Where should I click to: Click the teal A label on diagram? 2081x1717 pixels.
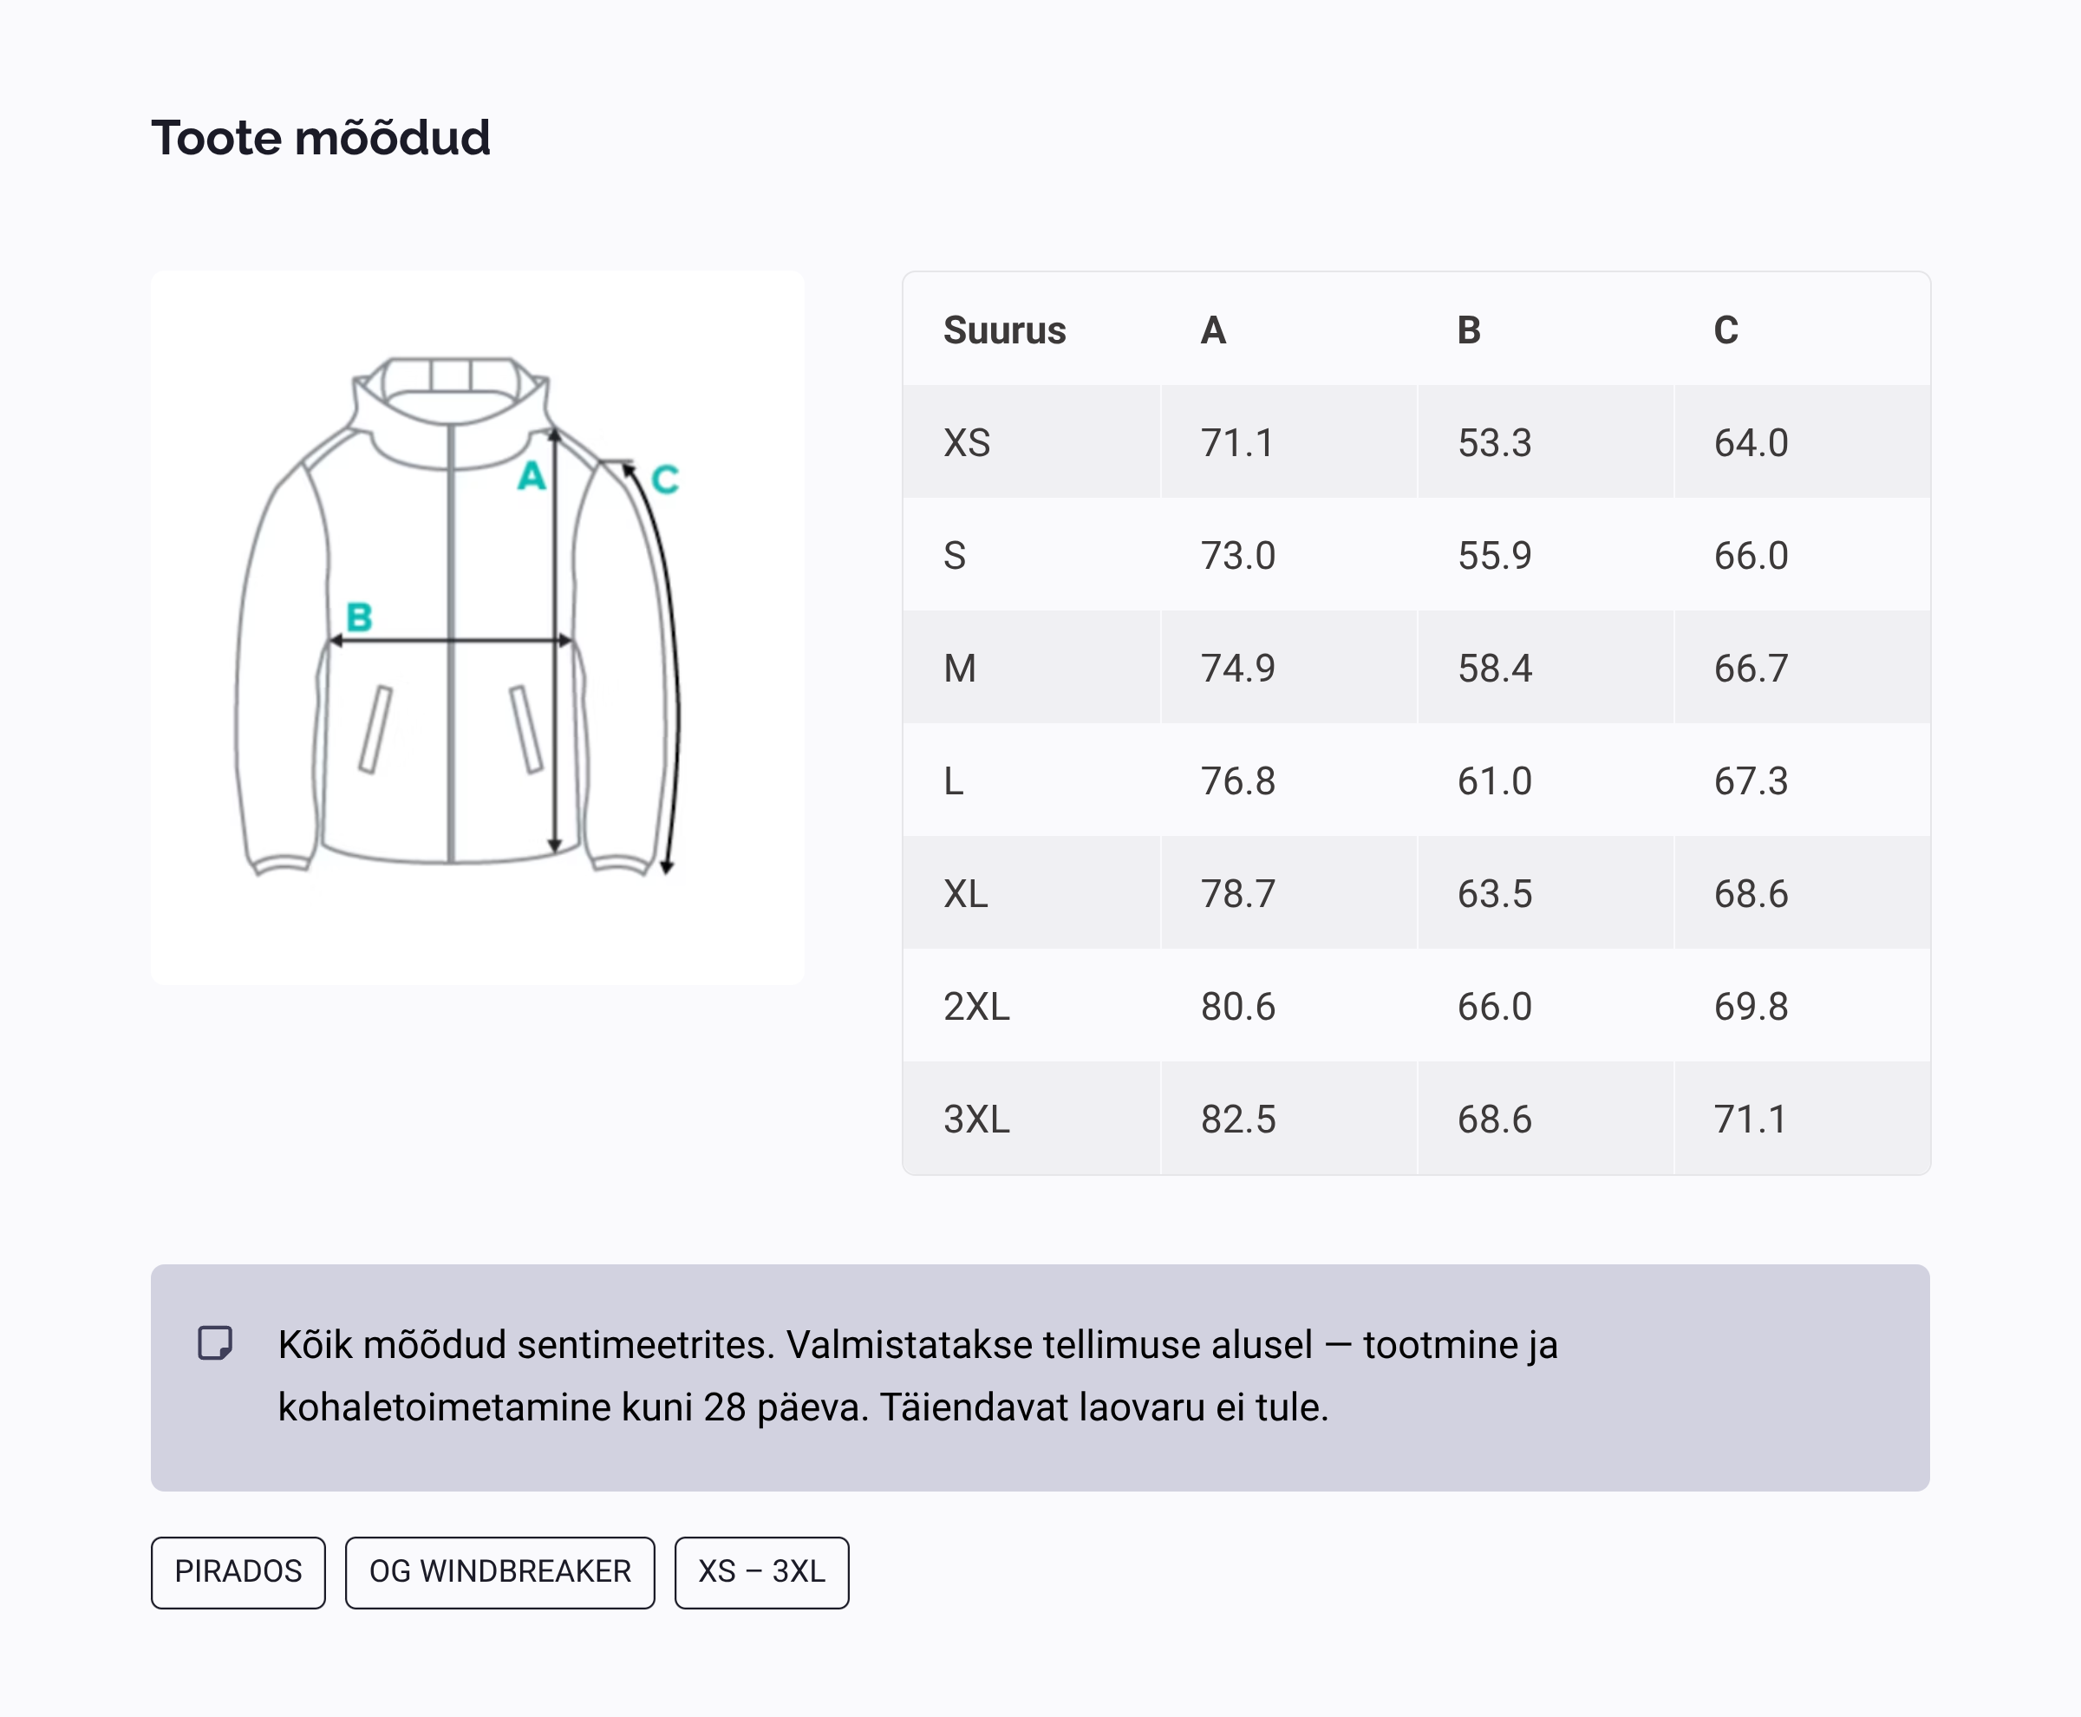[532, 476]
